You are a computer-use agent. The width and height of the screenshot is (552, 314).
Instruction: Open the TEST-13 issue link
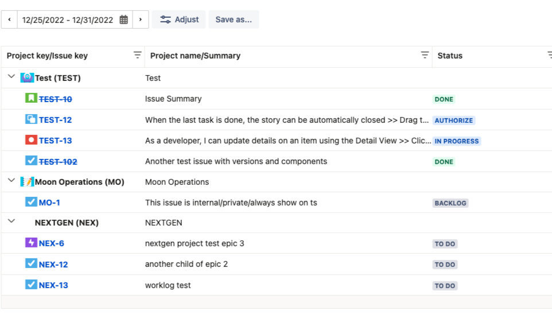point(55,141)
